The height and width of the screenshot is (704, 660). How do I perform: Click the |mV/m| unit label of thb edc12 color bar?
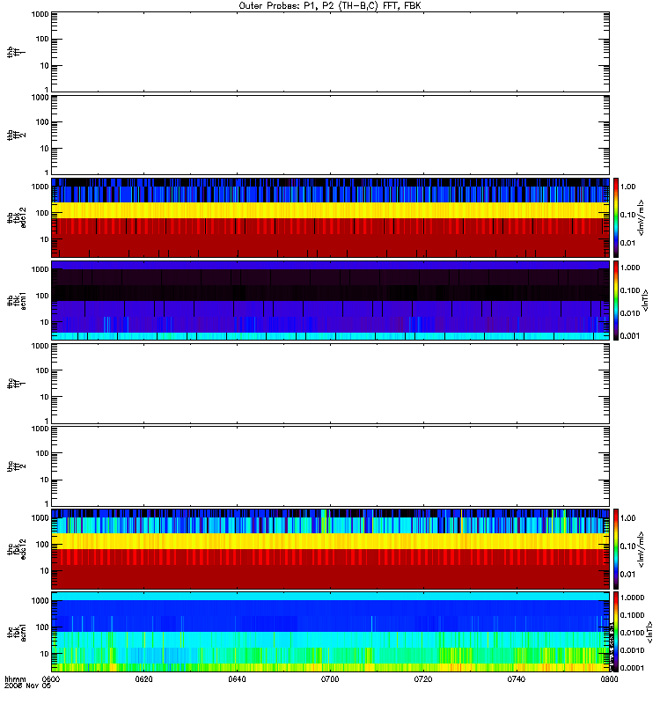pos(642,217)
